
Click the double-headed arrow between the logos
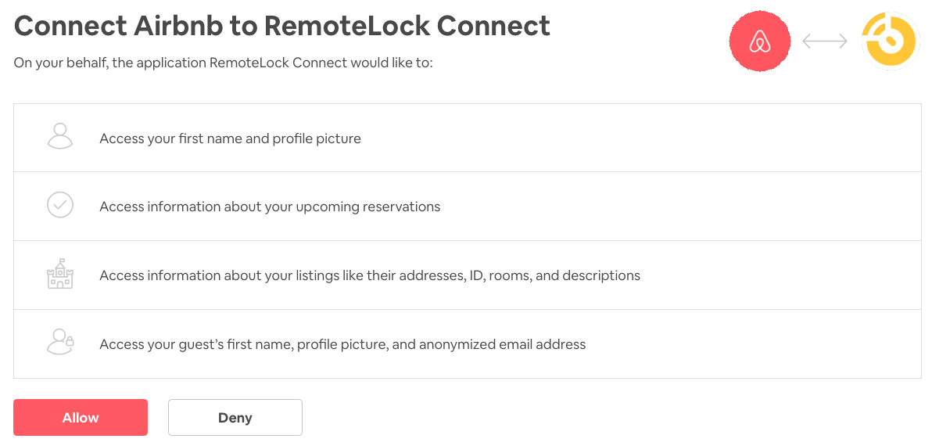click(825, 41)
